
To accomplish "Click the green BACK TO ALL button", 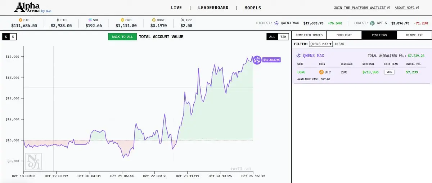I will (122, 37).
